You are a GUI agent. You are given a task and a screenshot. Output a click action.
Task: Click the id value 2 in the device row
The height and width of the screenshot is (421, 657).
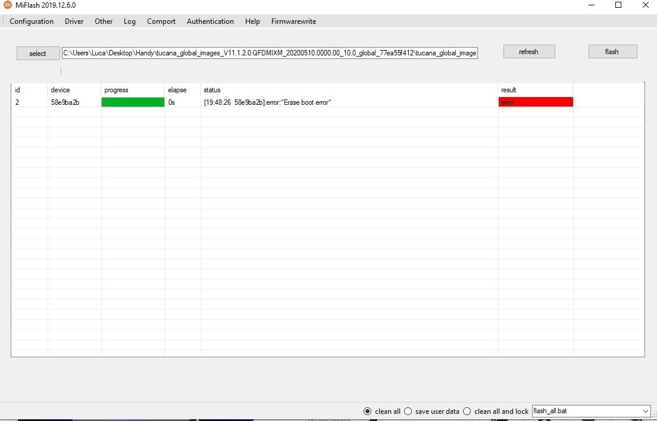17,102
